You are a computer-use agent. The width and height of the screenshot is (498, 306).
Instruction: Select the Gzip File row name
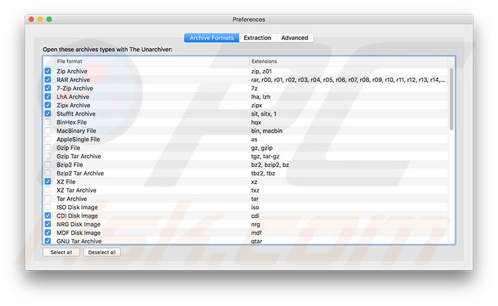68,148
